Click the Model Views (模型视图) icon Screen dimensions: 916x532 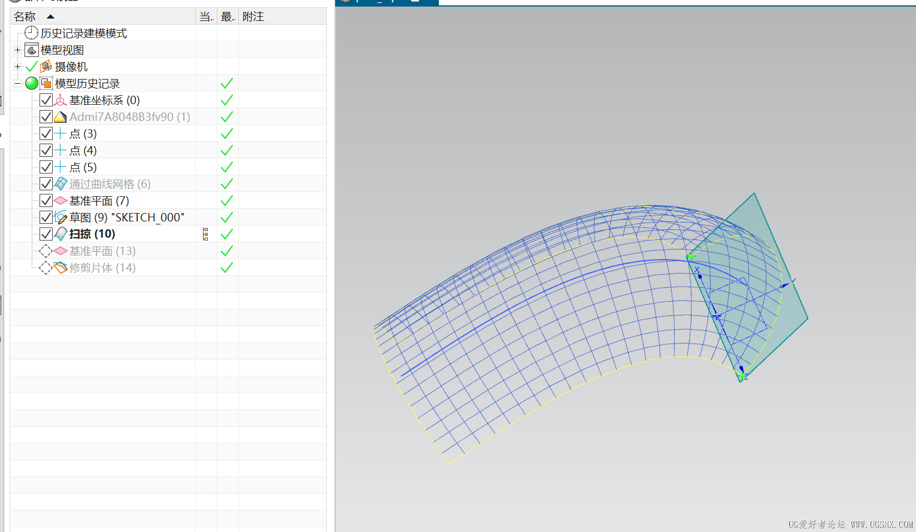tap(32, 50)
